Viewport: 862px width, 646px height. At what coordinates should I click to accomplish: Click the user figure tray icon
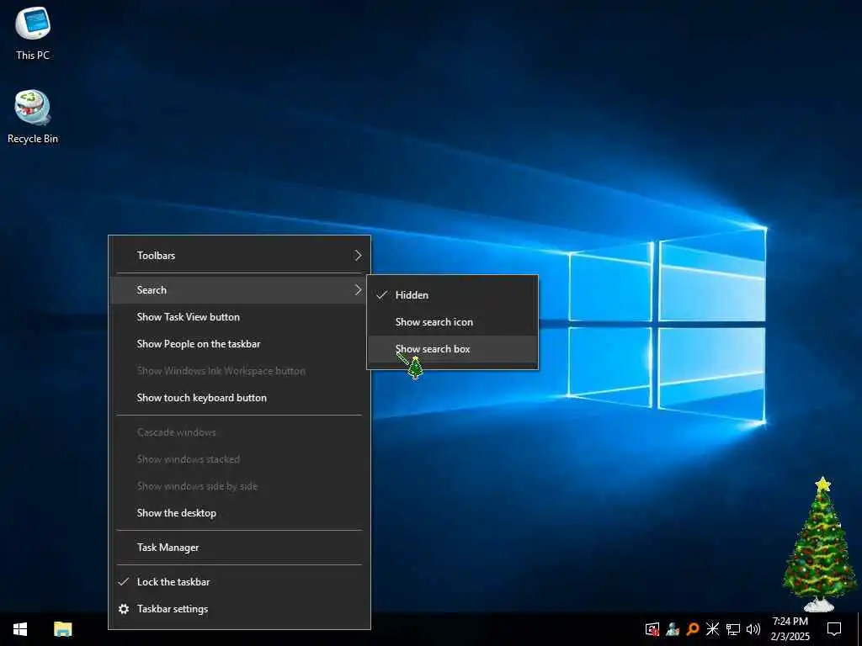[x=673, y=629]
